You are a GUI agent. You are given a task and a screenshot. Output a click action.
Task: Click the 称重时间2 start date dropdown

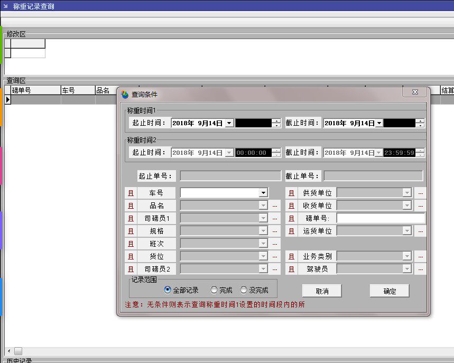tap(229, 153)
